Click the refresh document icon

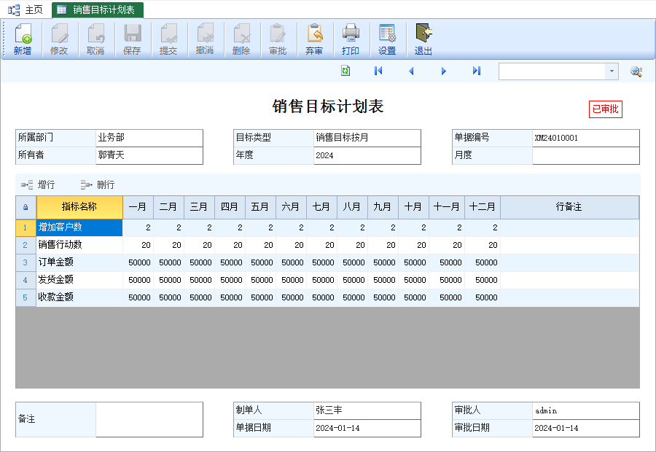tap(345, 71)
